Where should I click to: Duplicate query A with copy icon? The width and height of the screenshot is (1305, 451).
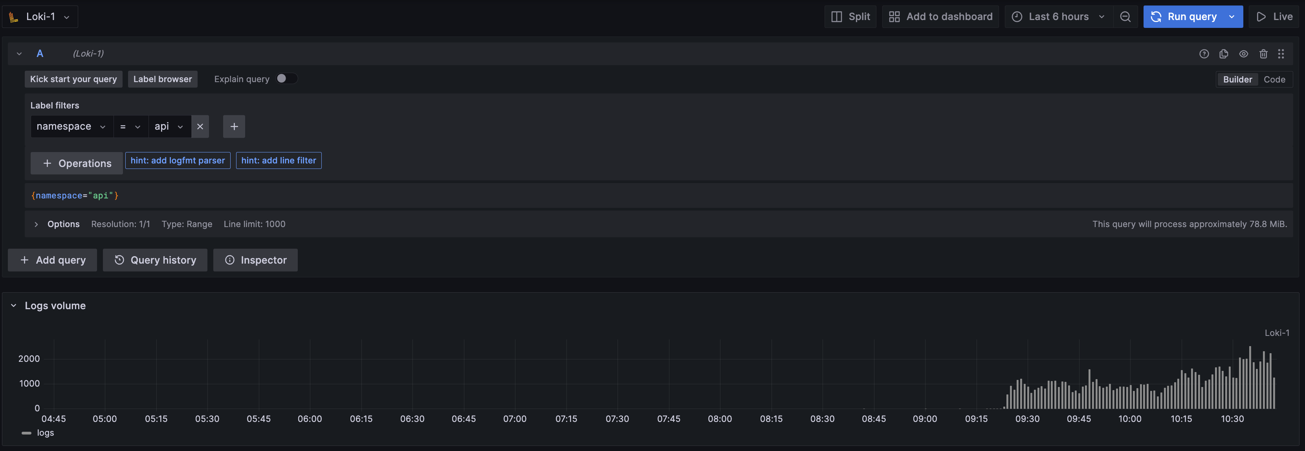tap(1223, 54)
